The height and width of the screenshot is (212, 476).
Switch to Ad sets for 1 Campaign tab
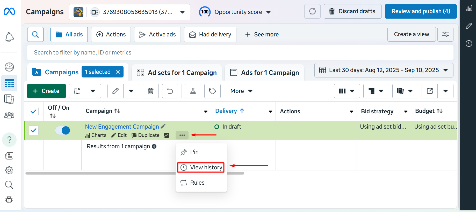click(x=177, y=73)
